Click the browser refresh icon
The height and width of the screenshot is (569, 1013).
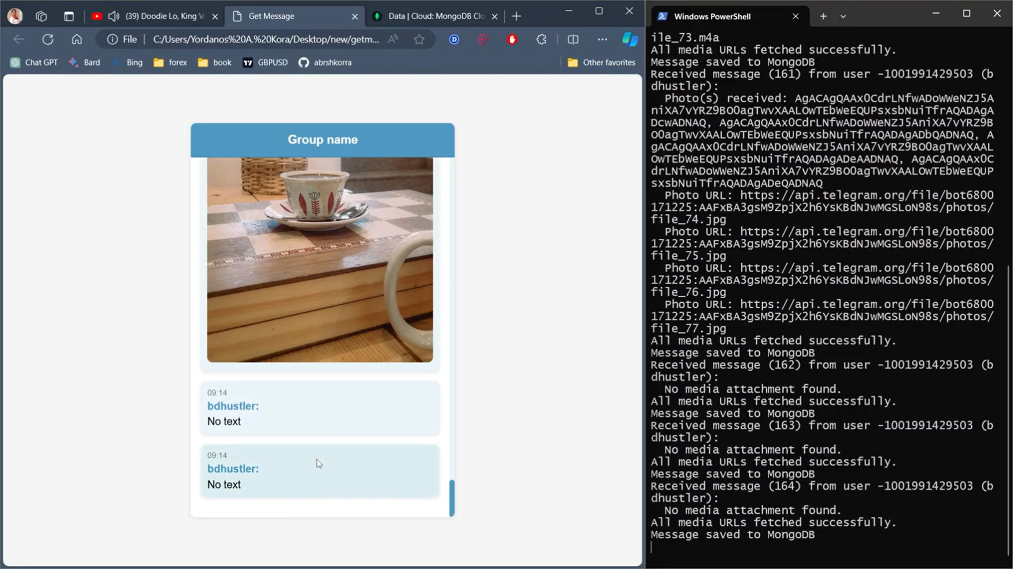48,39
